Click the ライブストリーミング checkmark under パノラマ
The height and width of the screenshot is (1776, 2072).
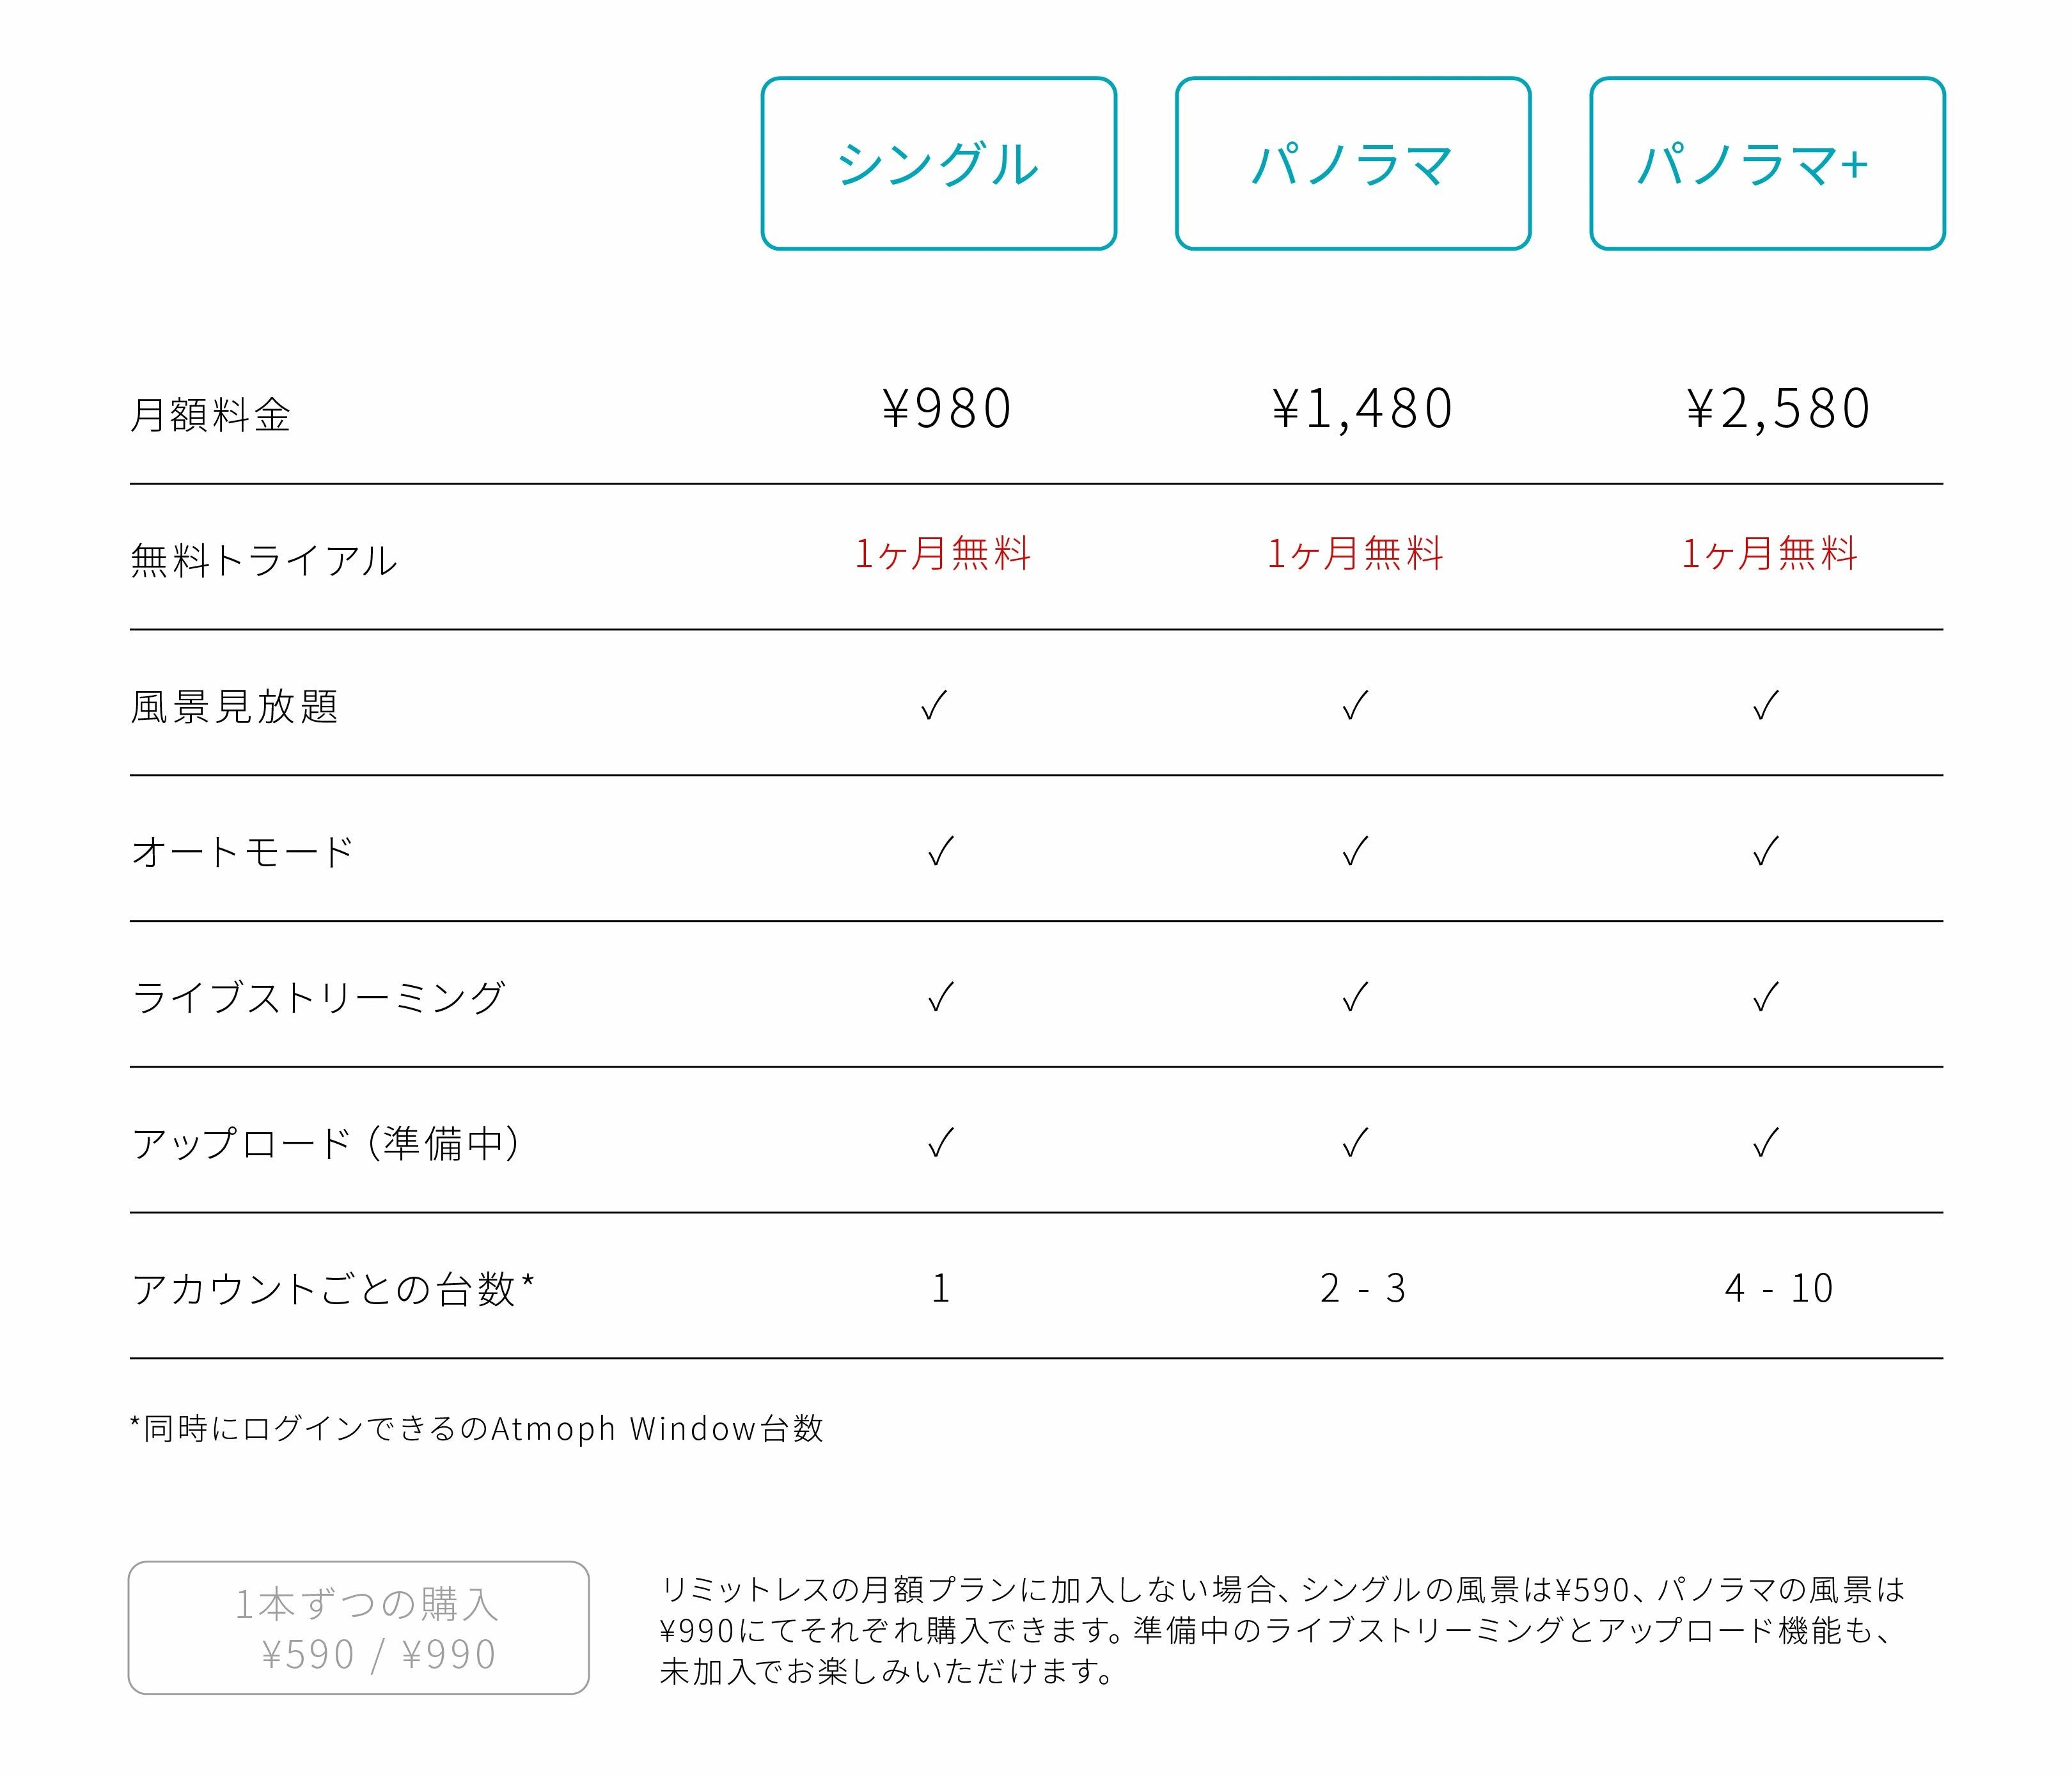[1355, 997]
